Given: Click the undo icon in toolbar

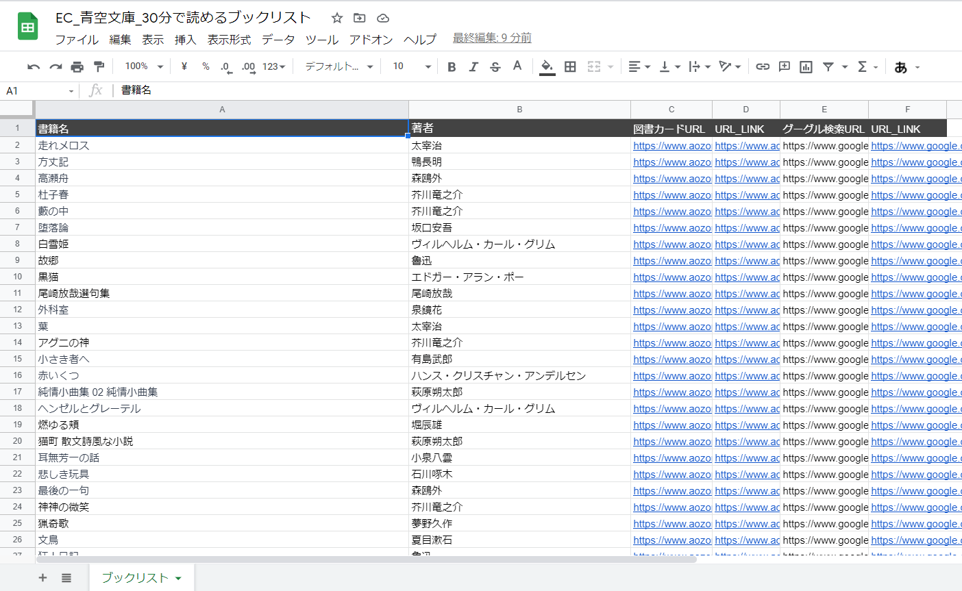Looking at the screenshot, I should point(34,66).
